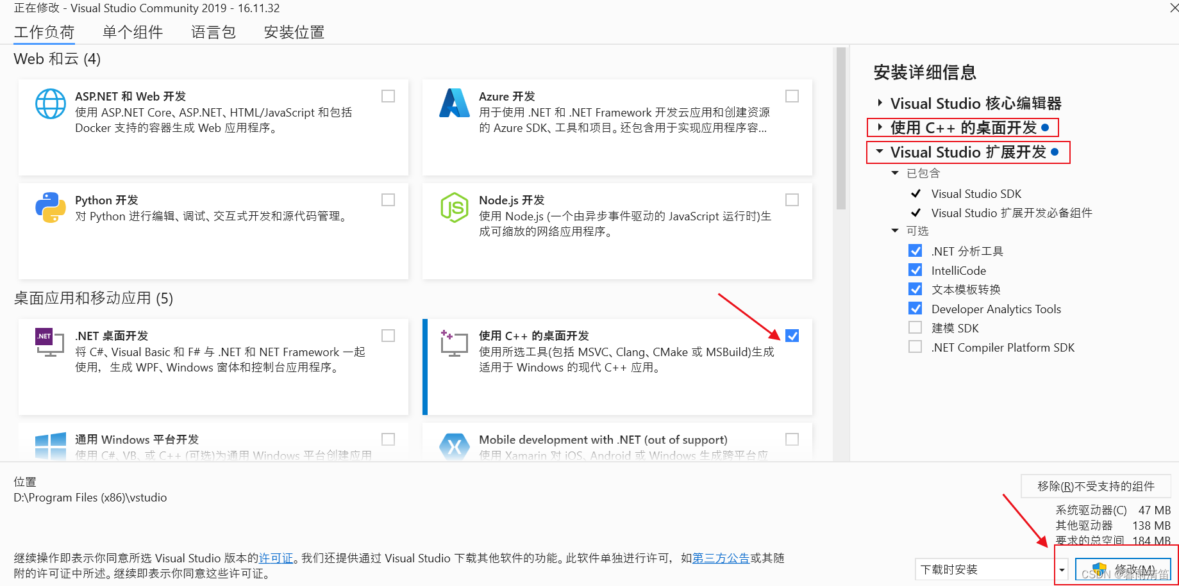Click the workloads list vertical scrollbar
This screenshot has height=586, width=1179.
tap(841, 128)
